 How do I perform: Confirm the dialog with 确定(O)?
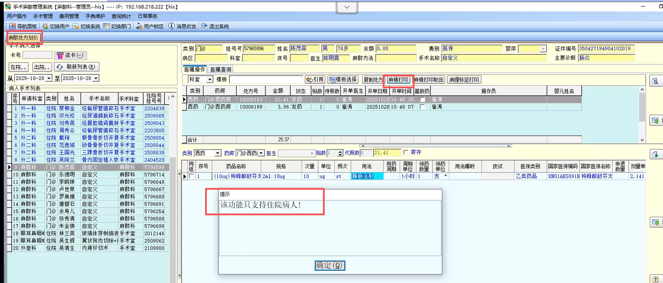point(330,265)
